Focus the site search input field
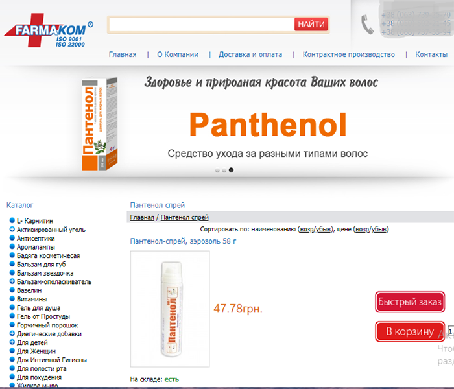Image resolution: width=454 pixels, height=389 pixels. pos(202,25)
